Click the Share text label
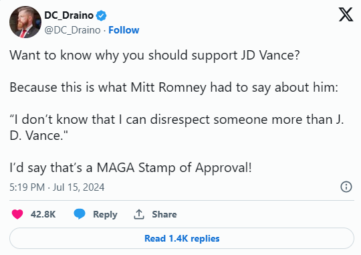Viewport: 361px width, 255px height. pyautogui.click(x=164, y=214)
